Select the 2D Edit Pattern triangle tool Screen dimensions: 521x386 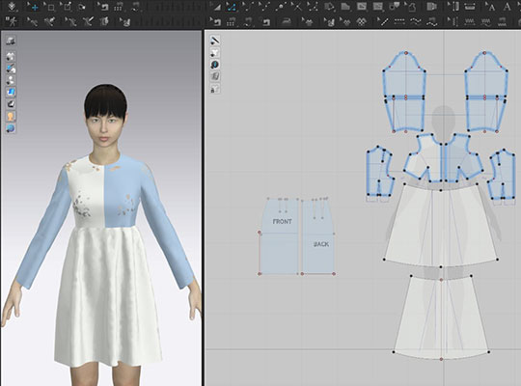(216, 7)
